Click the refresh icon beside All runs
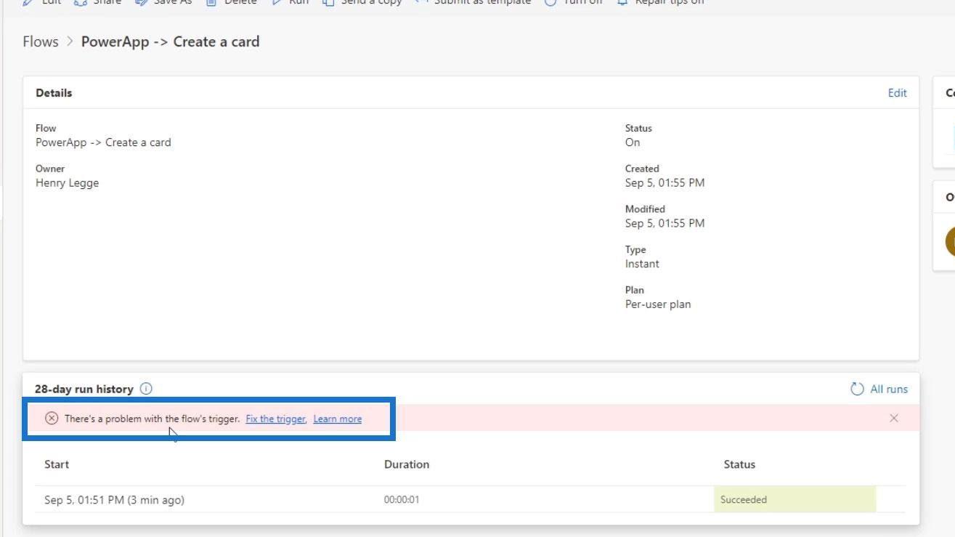This screenshot has height=537, width=955. [857, 389]
